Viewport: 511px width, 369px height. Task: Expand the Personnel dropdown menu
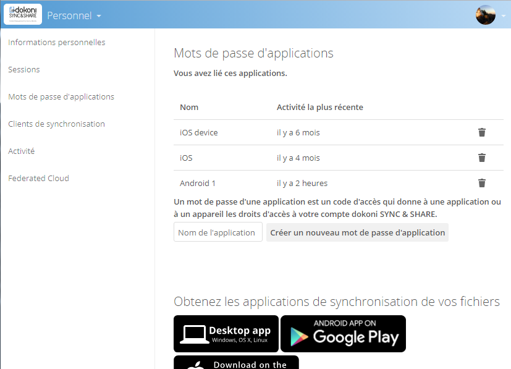74,15
